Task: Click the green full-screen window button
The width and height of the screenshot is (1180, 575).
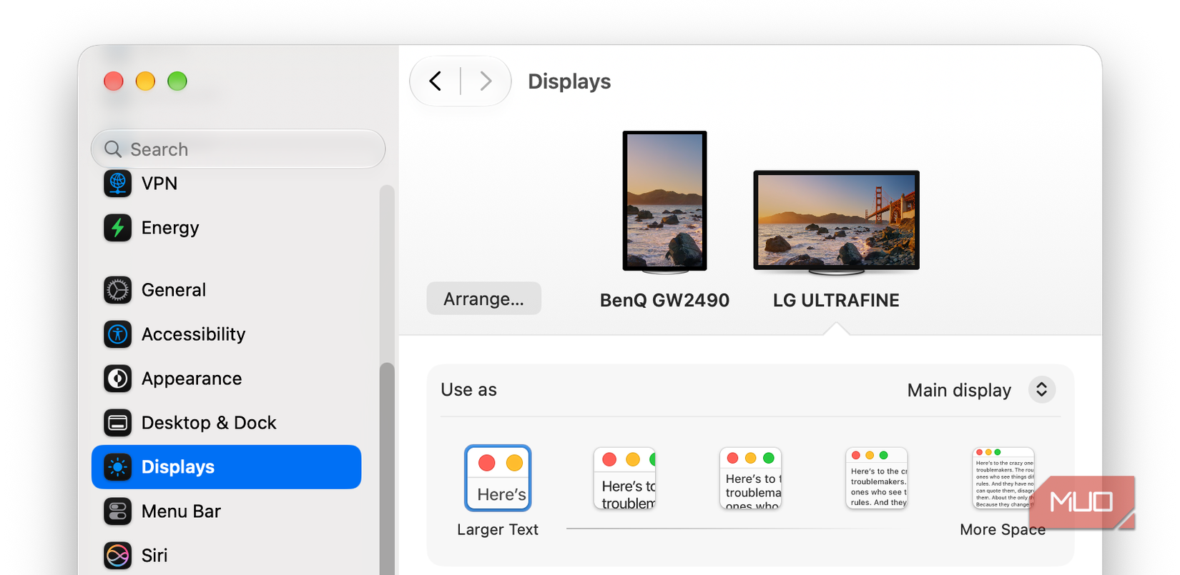Action: coord(177,81)
